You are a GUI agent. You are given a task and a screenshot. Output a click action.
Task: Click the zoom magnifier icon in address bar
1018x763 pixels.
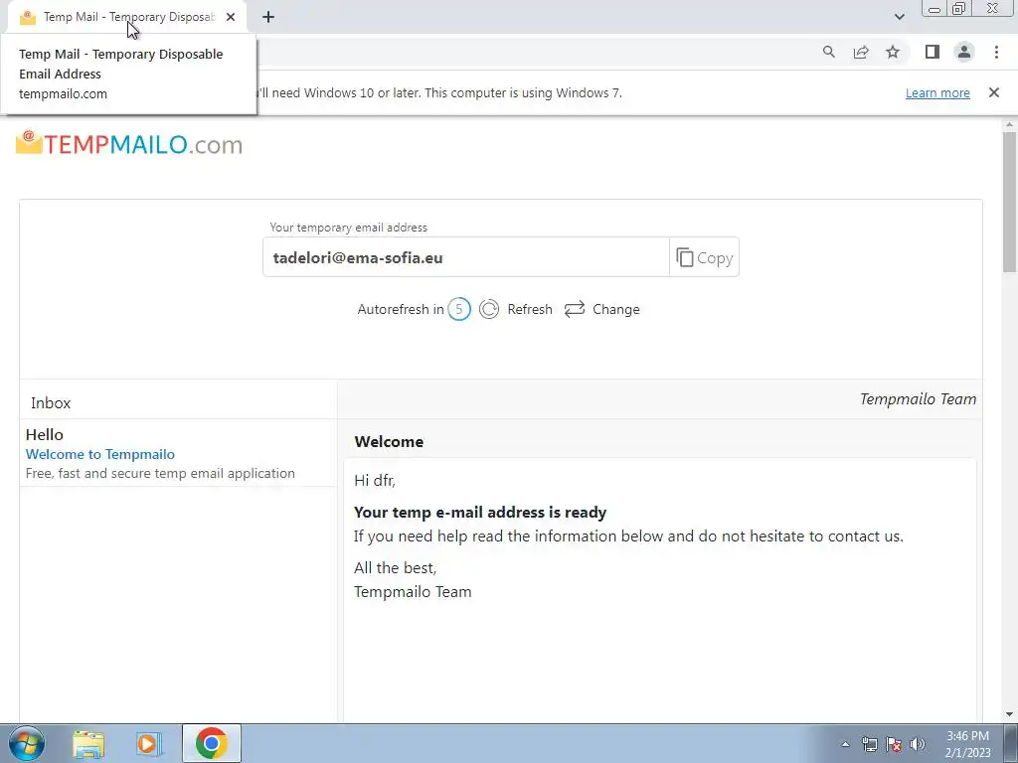click(828, 52)
